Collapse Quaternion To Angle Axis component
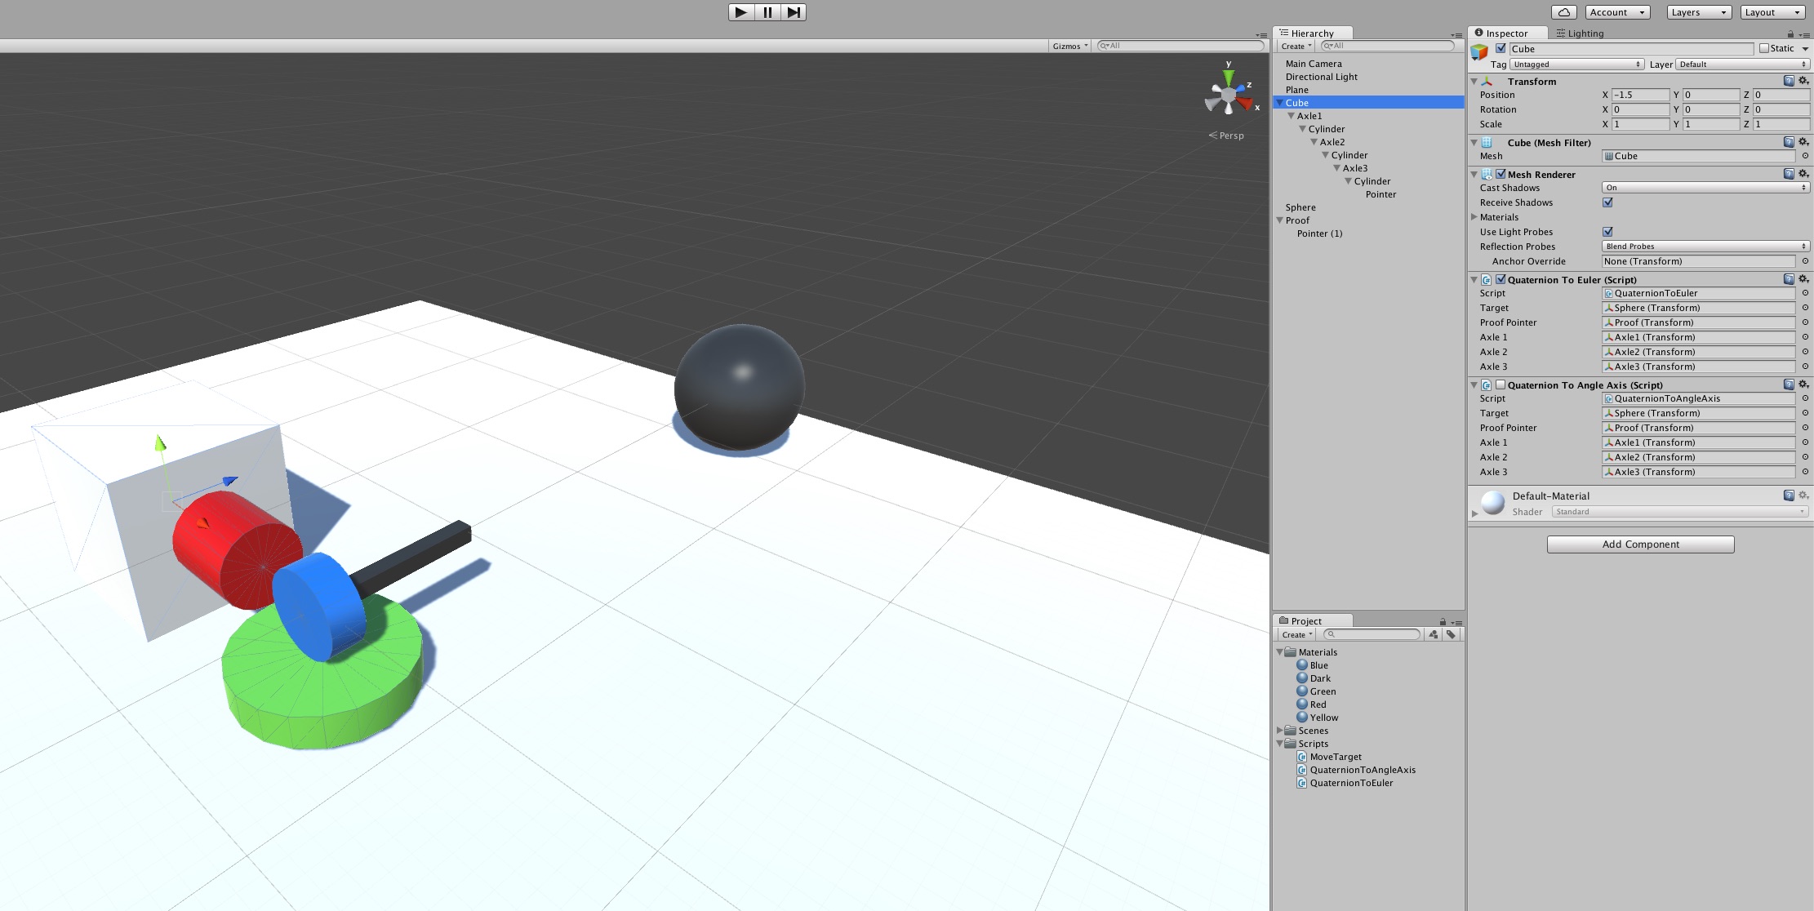Screen dimensions: 1814x911 pos(1474,384)
